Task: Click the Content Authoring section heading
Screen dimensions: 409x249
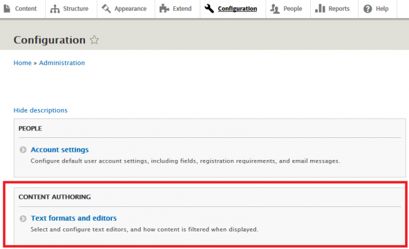Action: (55, 197)
